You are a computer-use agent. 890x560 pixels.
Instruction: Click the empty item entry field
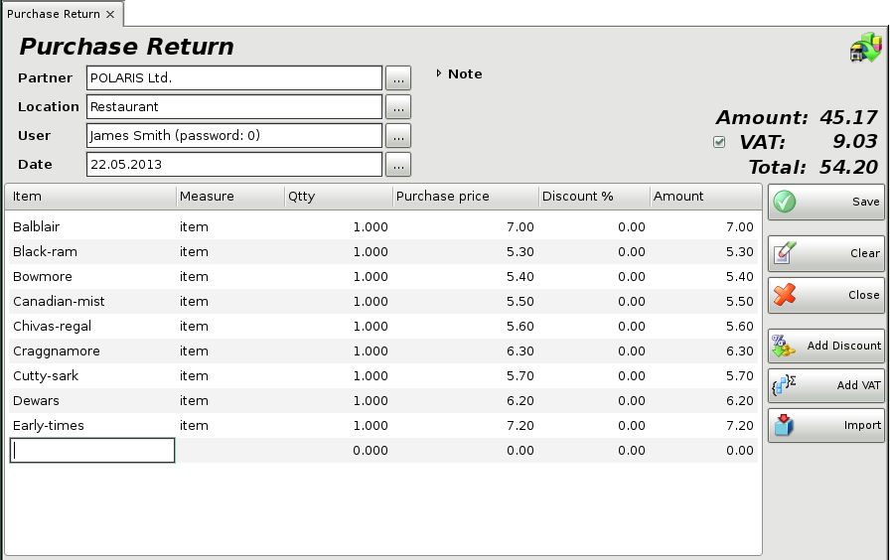pos(92,451)
